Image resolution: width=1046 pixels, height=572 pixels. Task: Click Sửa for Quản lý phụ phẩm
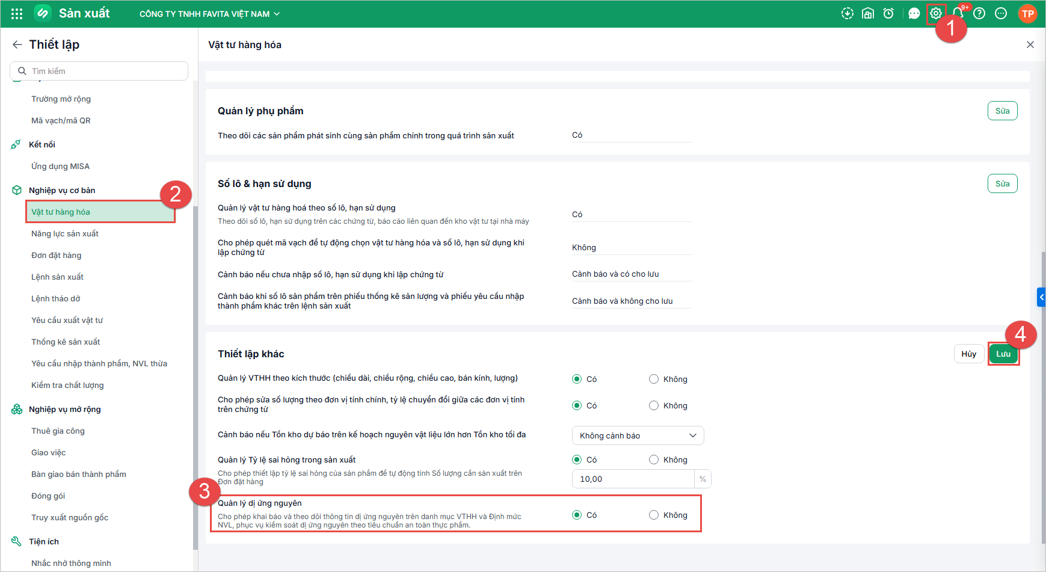1002,111
